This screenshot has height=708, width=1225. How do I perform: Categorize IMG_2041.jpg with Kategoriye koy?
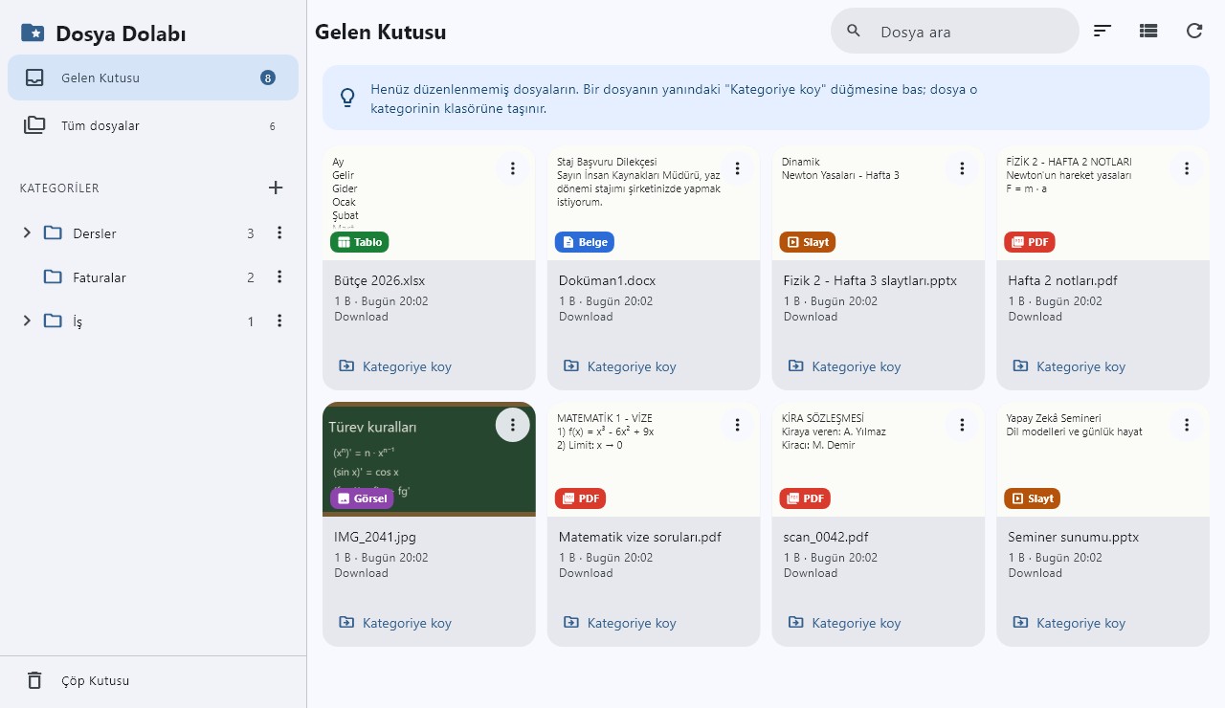pyautogui.click(x=394, y=623)
